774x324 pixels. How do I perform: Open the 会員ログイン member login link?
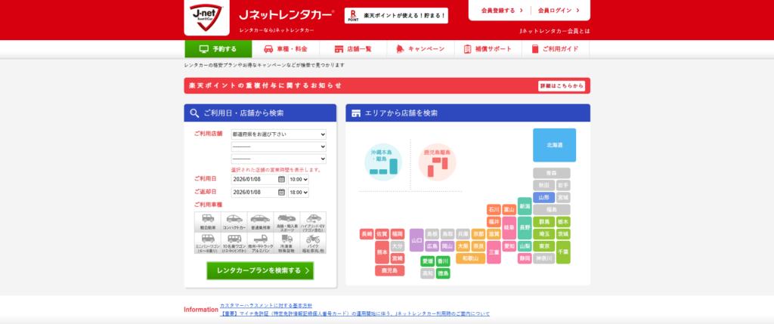click(559, 11)
